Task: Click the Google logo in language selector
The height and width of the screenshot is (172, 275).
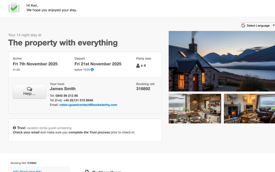Action: click(243, 26)
